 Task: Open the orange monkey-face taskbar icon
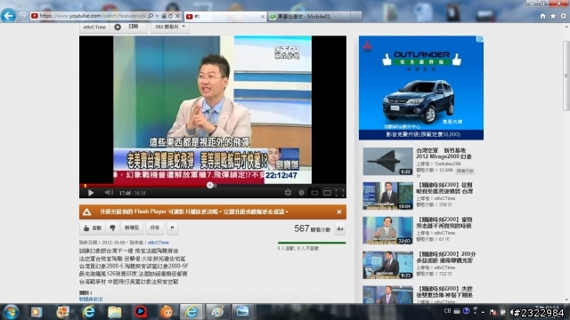pyautogui.click(x=167, y=312)
